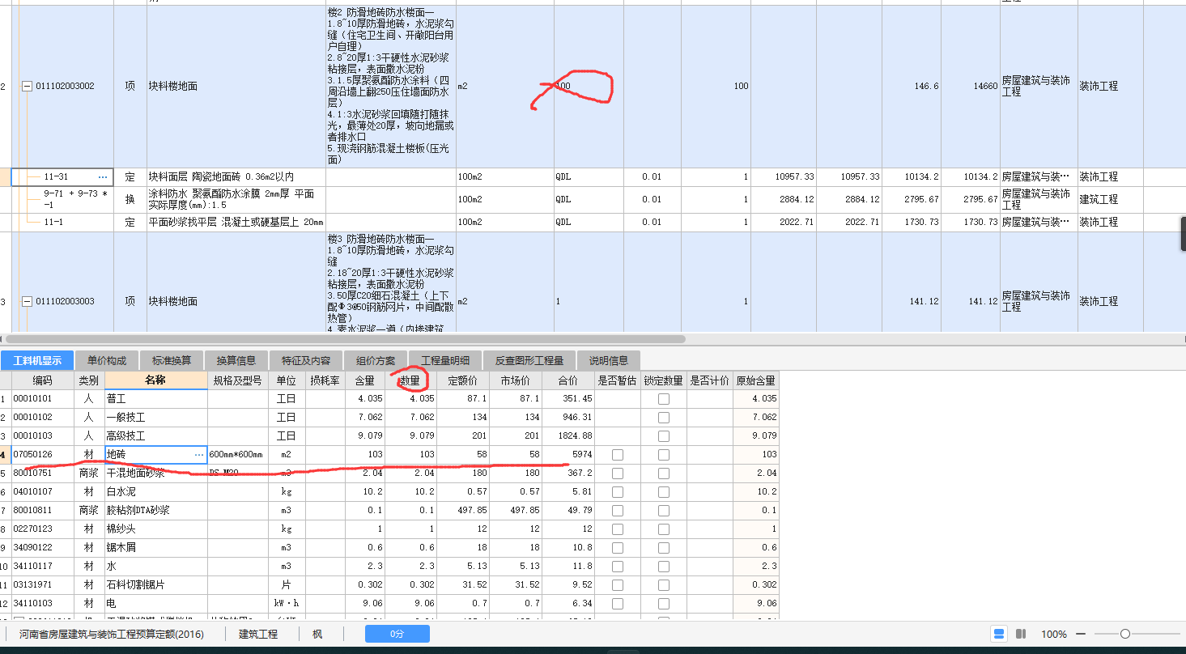Image resolution: width=1186 pixels, height=654 pixels.
Task: Switch to the two-column view icon in status bar
Action: pos(1022,634)
